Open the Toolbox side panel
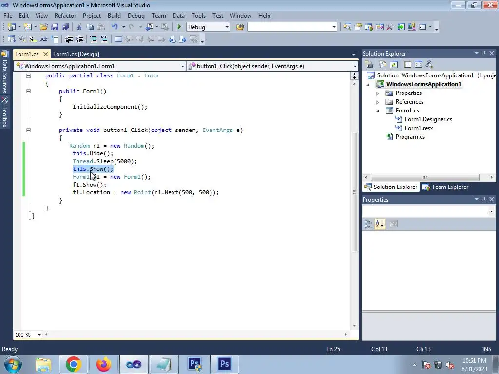The height and width of the screenshot is (374, 499). pos(4,112)
